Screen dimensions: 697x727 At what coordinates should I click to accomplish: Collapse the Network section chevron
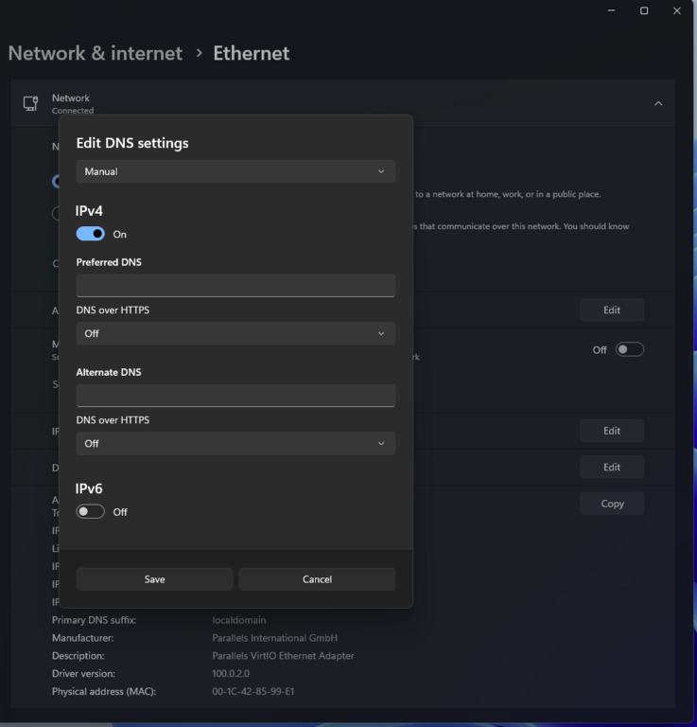tap(658, 104)
